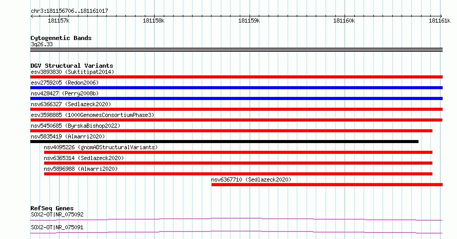
Task: Click the 3q26.33 band label
Action: tap(42, 44)
